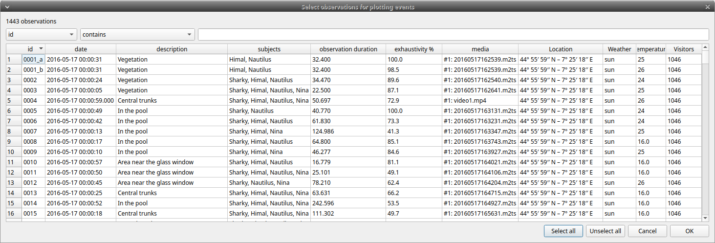The image size is (715, 243).
Task: Select observation id 0006
Action: click(x=33, y=121)
